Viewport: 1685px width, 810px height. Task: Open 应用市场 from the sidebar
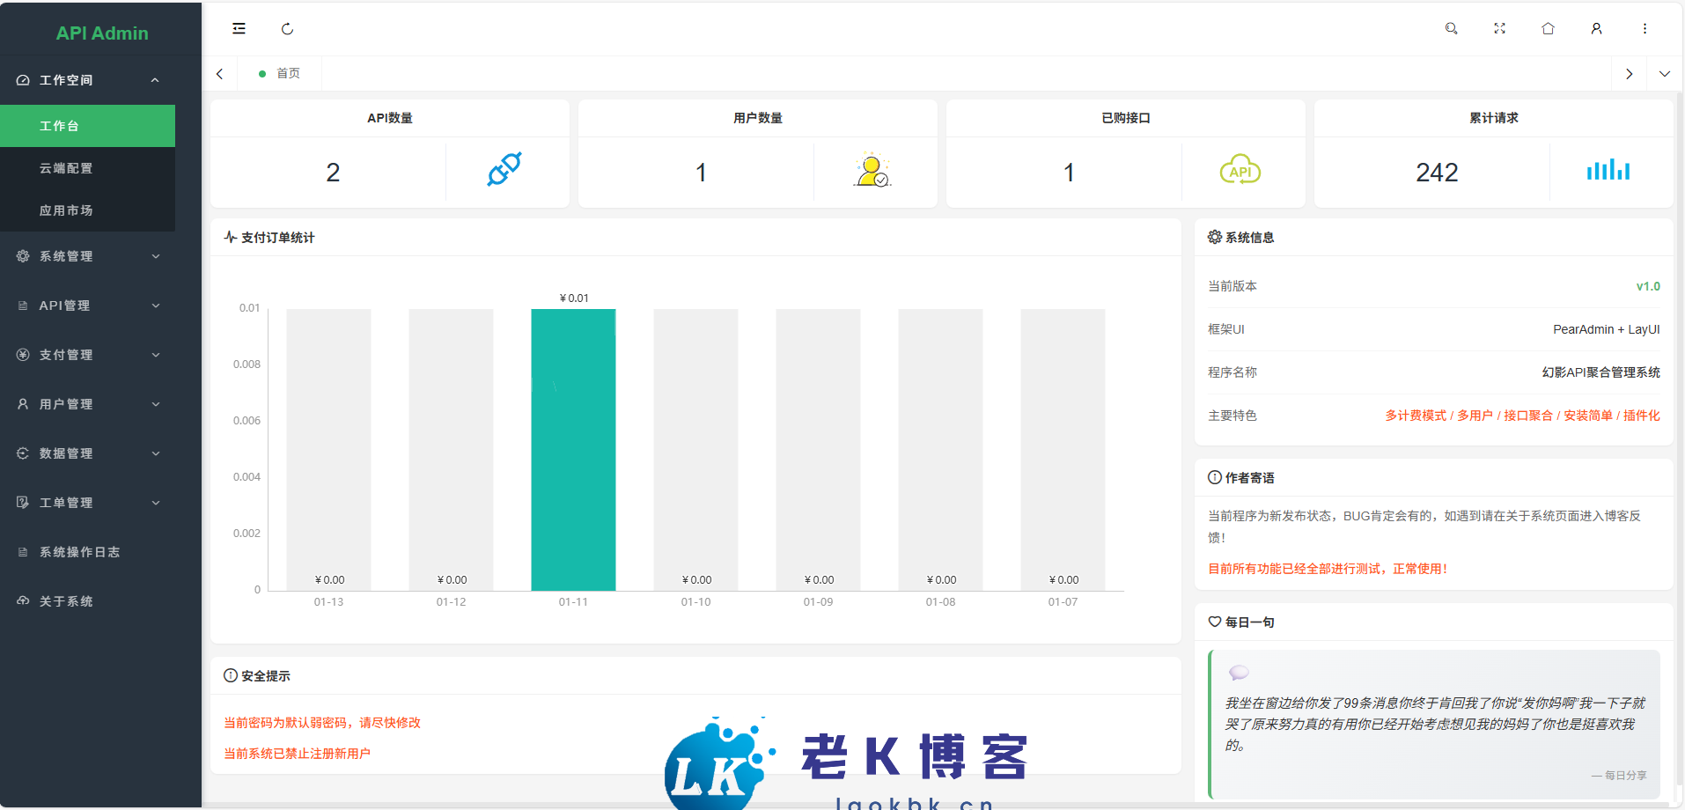(x=66, y=210)
